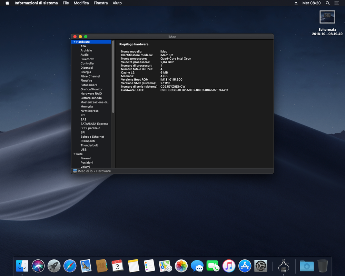Screen dimensions: 345x276
Task: Open the Trash in Dock
Action: (x=323, y=266)
